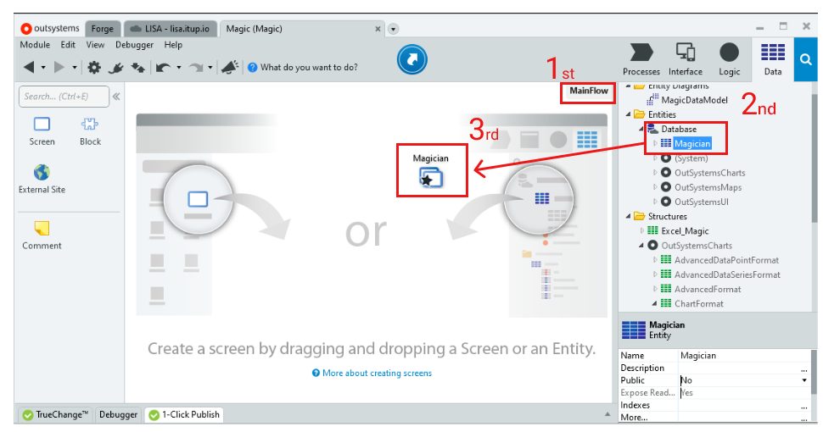Collapse the toolbox with double chevron
Screen dimensions: 823x432
116,97
